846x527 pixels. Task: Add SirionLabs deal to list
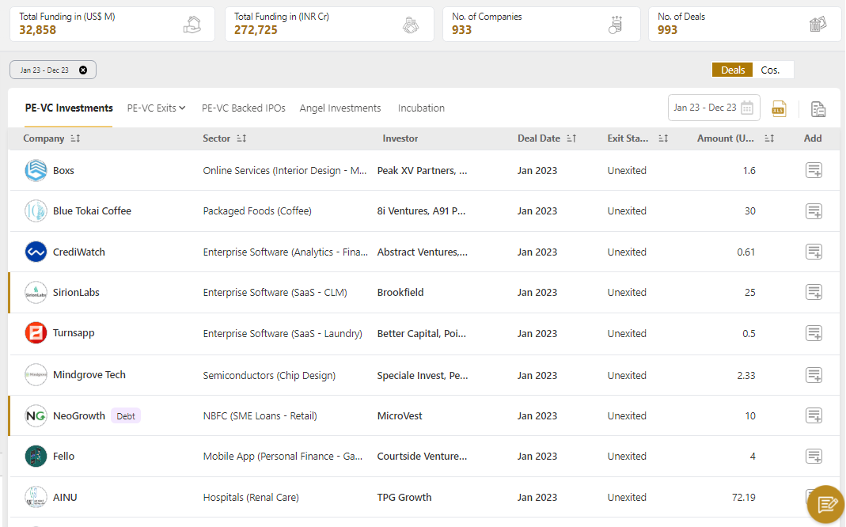[814, 293]
